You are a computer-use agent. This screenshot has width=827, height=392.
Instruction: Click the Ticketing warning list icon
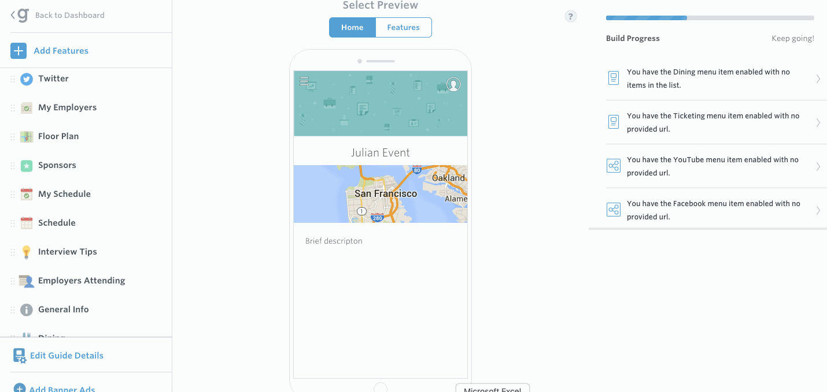614,122
